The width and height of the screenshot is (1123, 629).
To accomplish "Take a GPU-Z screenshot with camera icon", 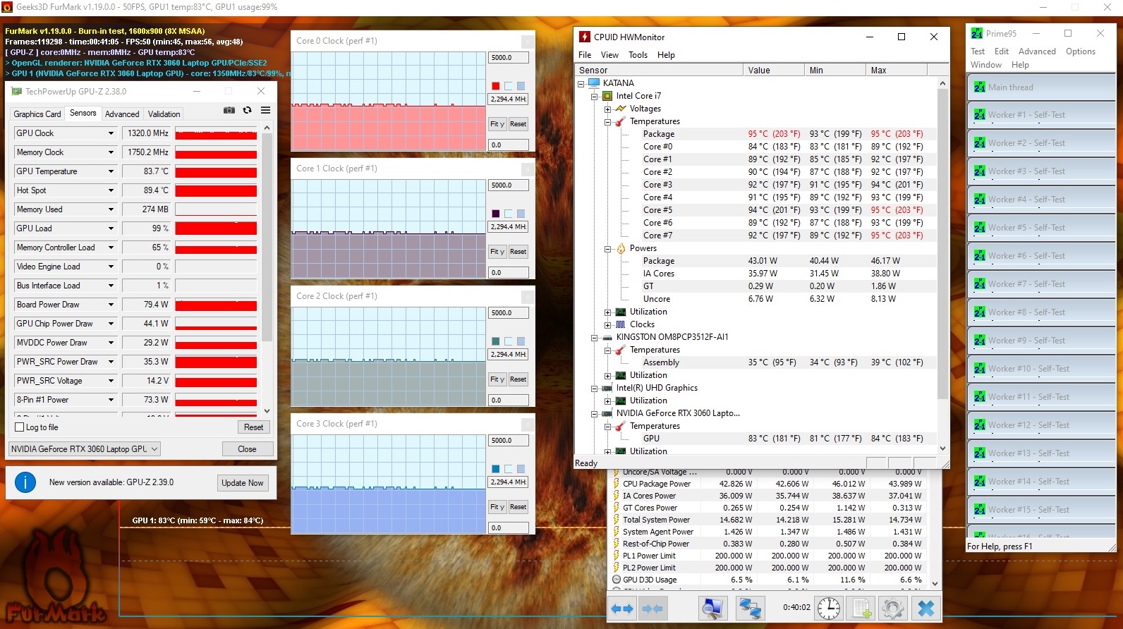I will pyautogui.click(x=229, y=110).
